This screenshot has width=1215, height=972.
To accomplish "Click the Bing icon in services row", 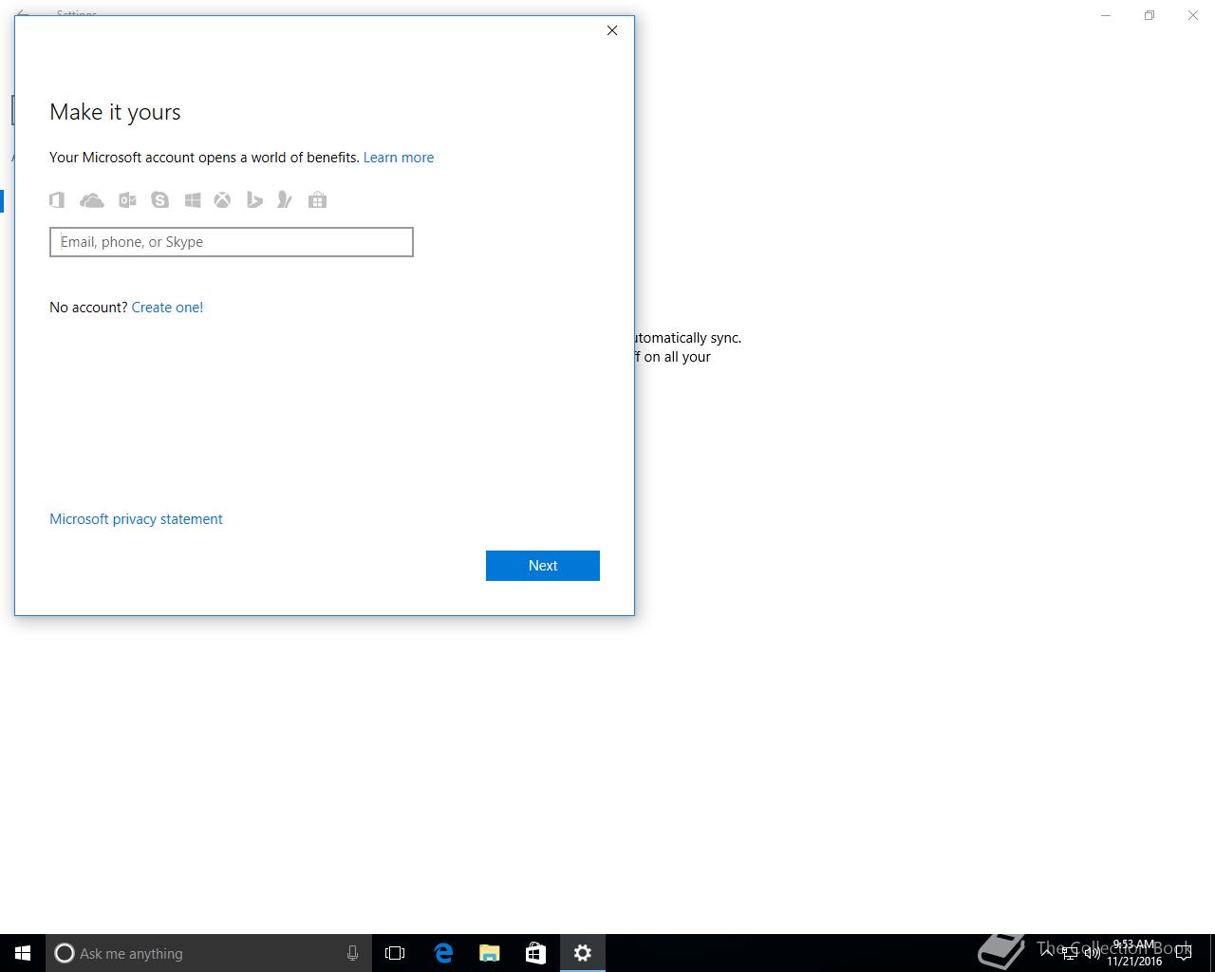I will tap(254, 199).
